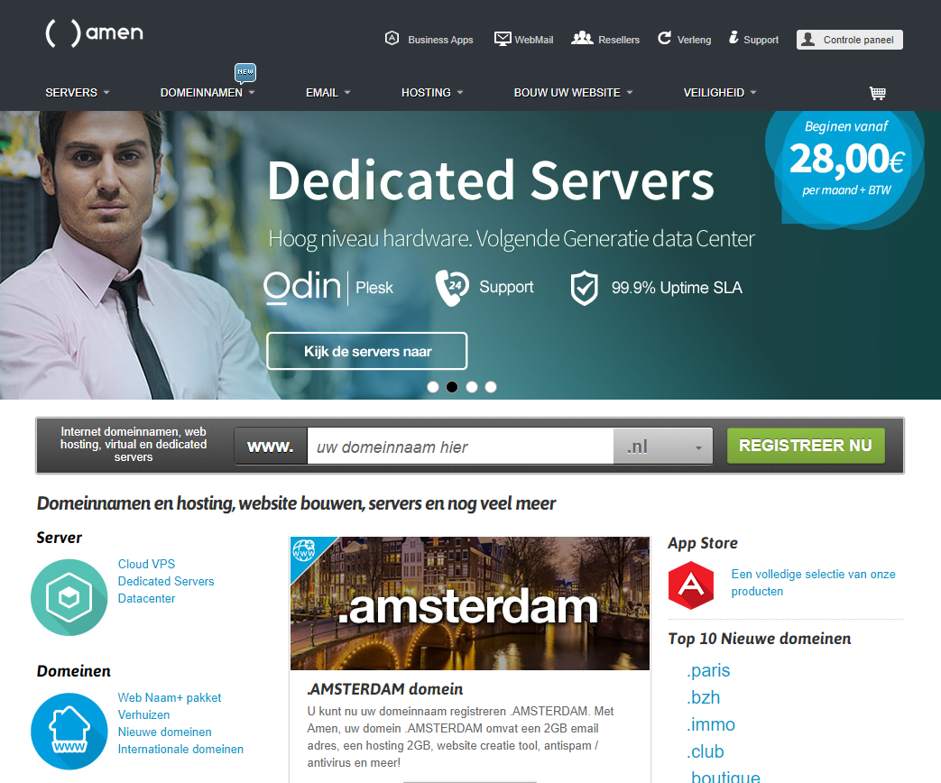Click the NEW badge above Domeinnamen
Viewport: 941px width, 783px height.
244,72
